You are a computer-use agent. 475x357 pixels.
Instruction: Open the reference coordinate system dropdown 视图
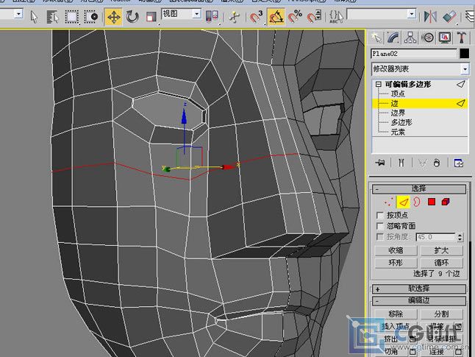click(x=181, y=14)
